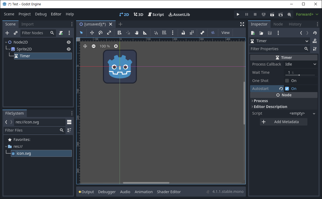Open the Debug menu

pos(41,14)
